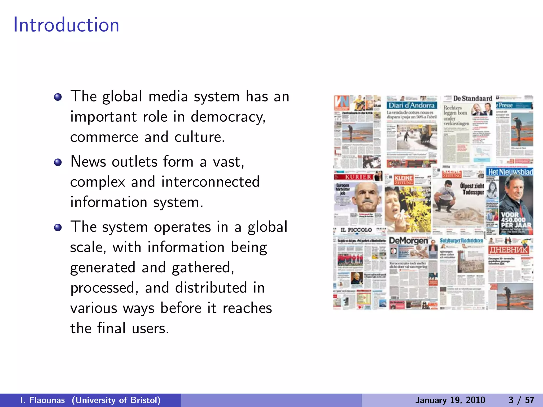
Task: Click the 'Diari d'Andorra' newspaper front page
Action: tap(411, 131)
